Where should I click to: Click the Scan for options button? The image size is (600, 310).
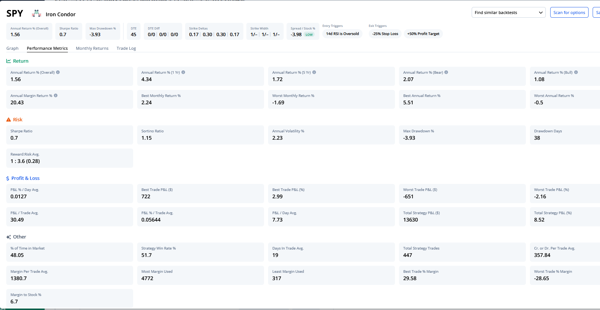(x=569, y=13)
